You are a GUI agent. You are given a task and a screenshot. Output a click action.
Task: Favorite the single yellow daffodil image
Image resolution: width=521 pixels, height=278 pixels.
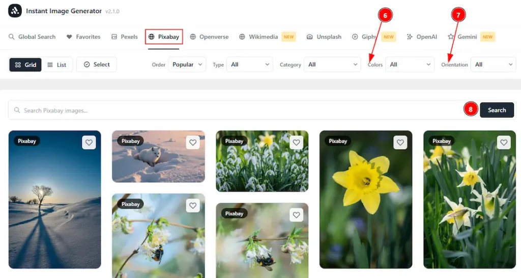point(400,143)
